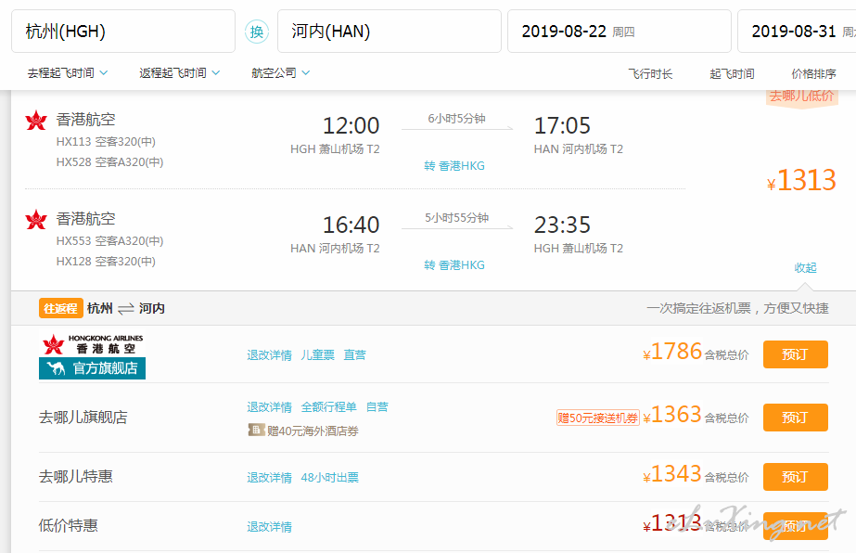Click the 17:05 arrival time
Screen dimensions: 856x553
tap(562, 126)
